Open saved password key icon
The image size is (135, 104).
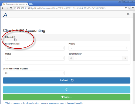pyautogui.click(x=126, y=8)
